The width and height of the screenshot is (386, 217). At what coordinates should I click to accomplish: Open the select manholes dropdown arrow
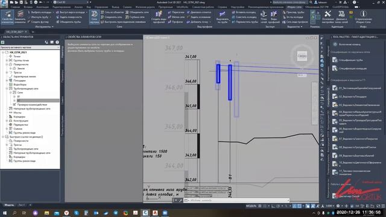(53, 12)
